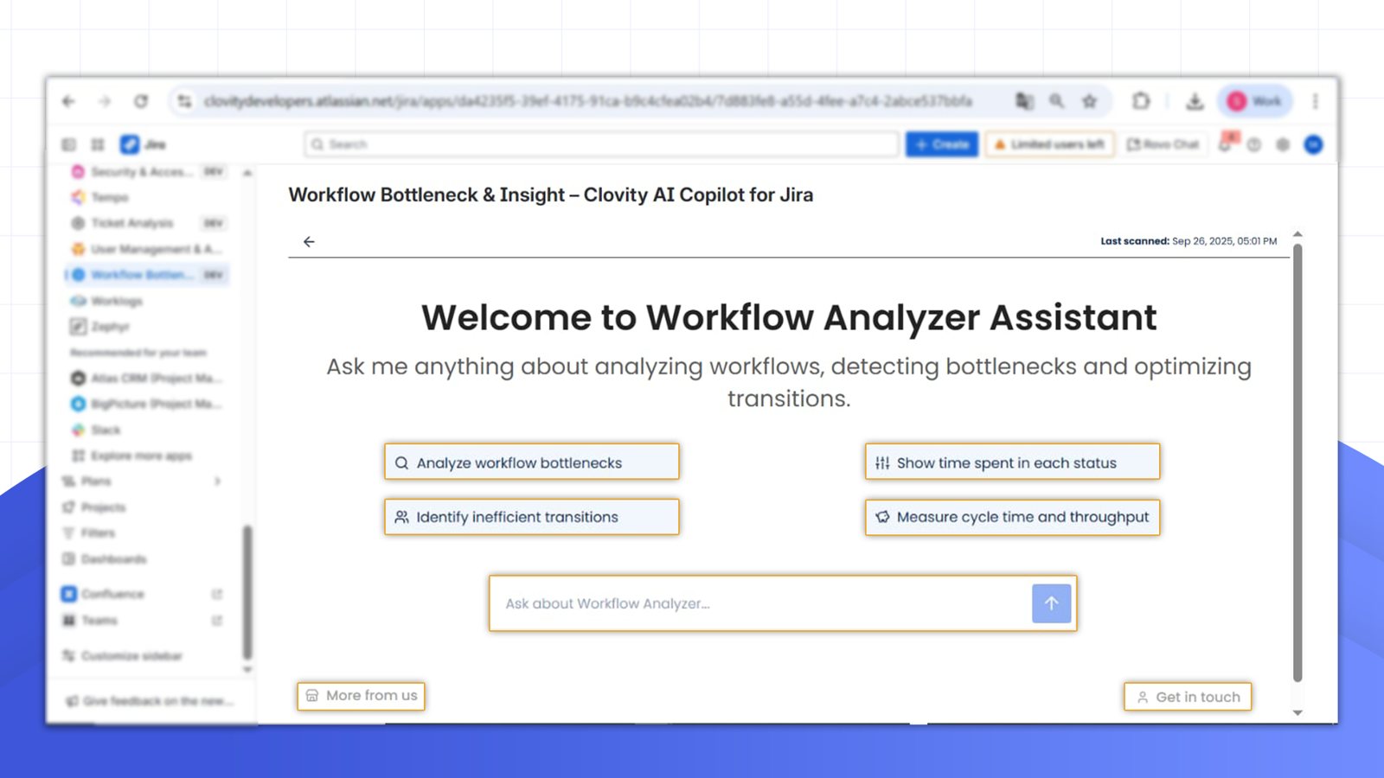Open the zoom magnifier icon in address bar

click(1057, 101)
